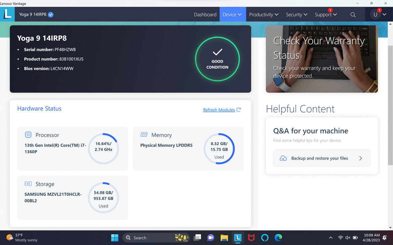Click the Storage drive icon
The image size is (393, 245).
28,184
